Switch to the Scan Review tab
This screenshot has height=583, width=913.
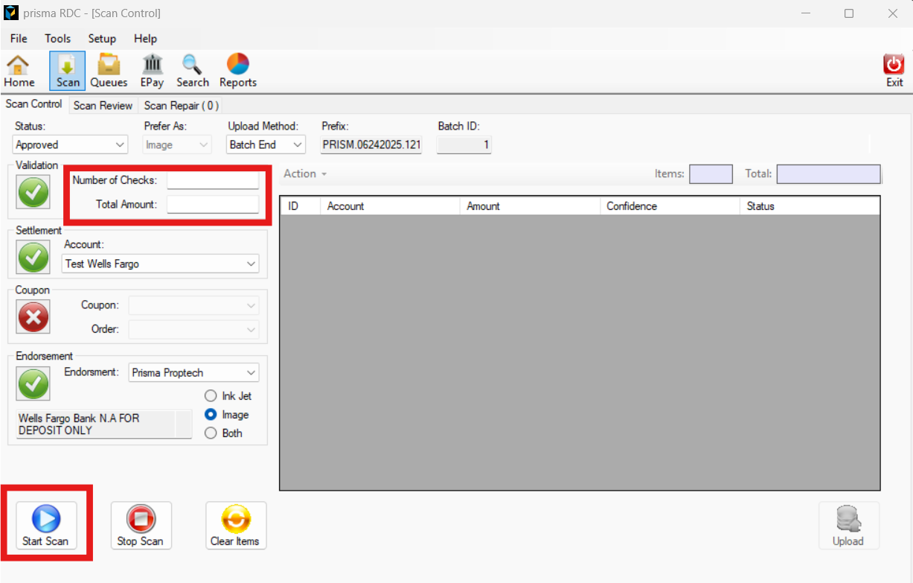pos(103,106)
